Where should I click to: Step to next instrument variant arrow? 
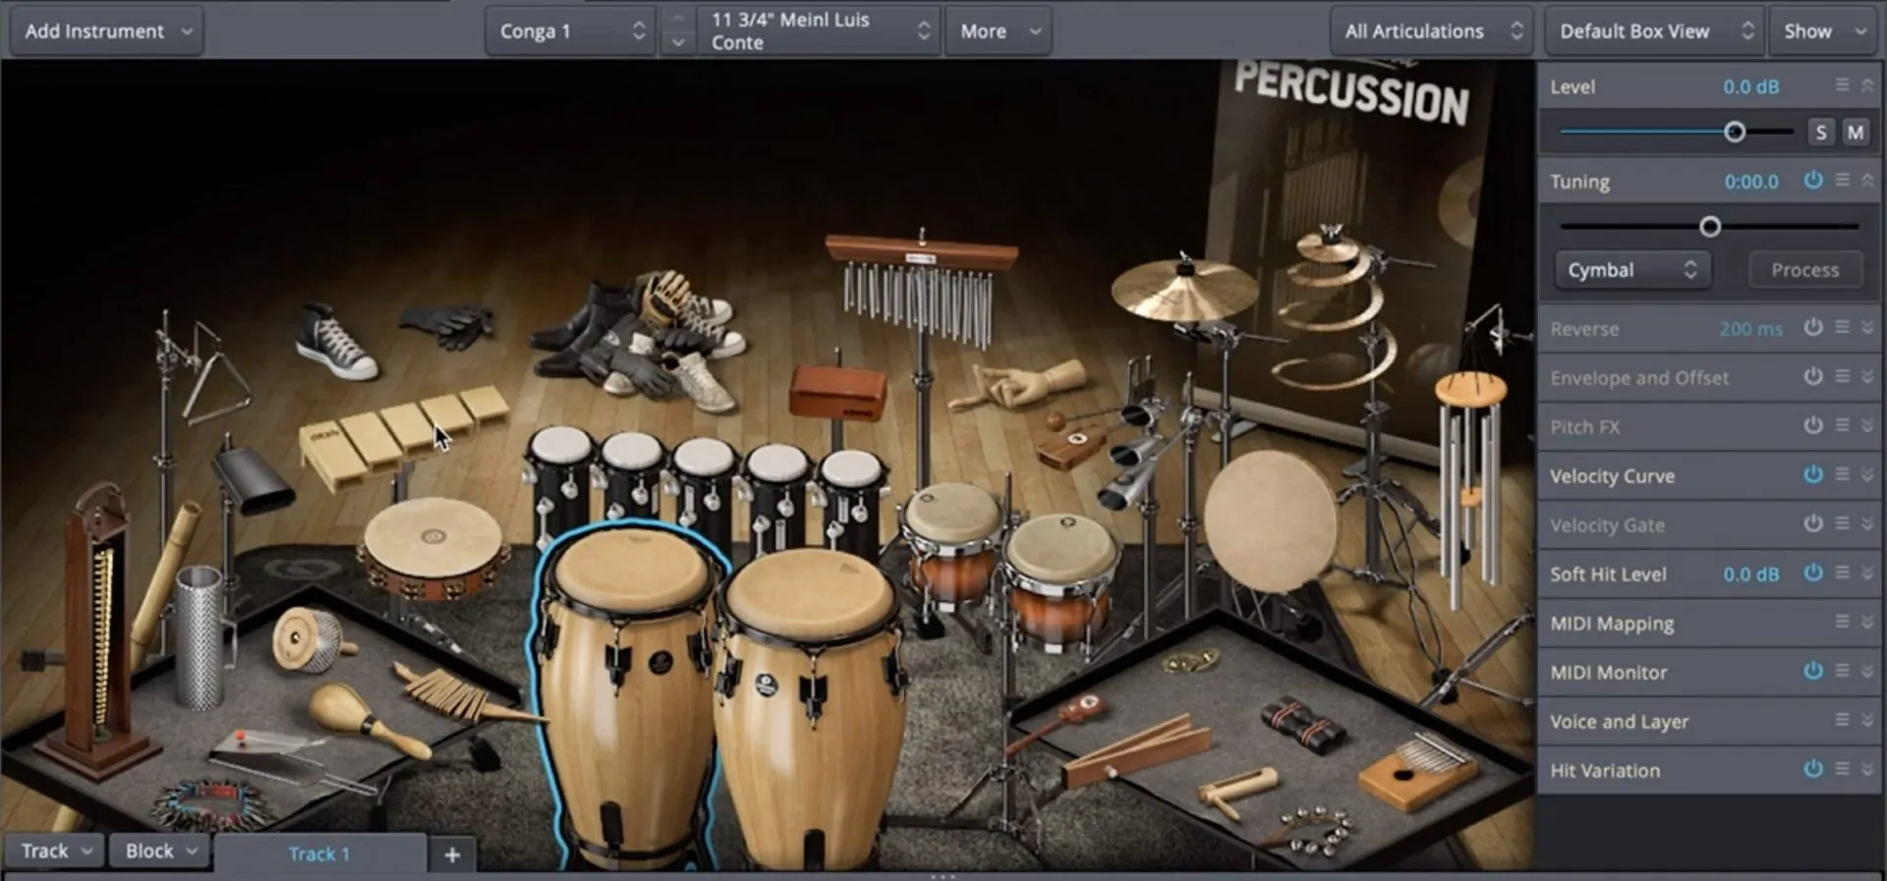point(677,43)
